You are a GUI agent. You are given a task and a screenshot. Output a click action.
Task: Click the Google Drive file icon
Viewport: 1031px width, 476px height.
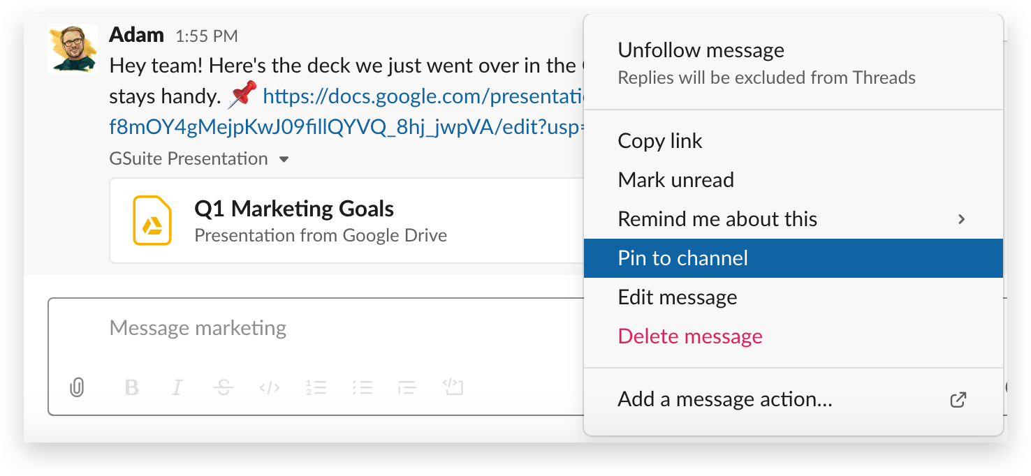(152, 221)
